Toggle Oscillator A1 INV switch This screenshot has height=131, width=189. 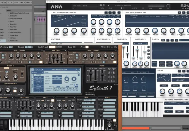coord(9,62)
